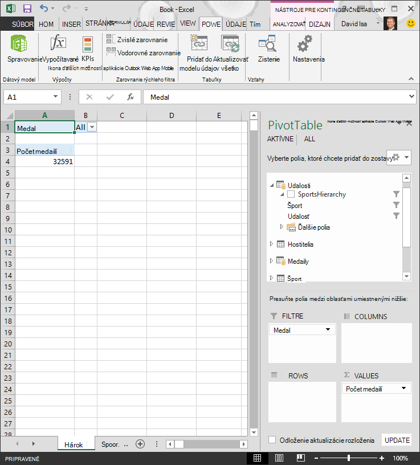The height and width of the screenshot is (465, 420).
Task: Confirm formula entry with checkmark icon
Action: tap(110, 97)
